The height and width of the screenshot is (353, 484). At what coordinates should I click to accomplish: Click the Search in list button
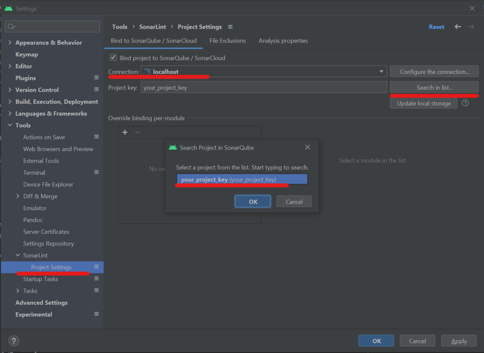[434, 88]
